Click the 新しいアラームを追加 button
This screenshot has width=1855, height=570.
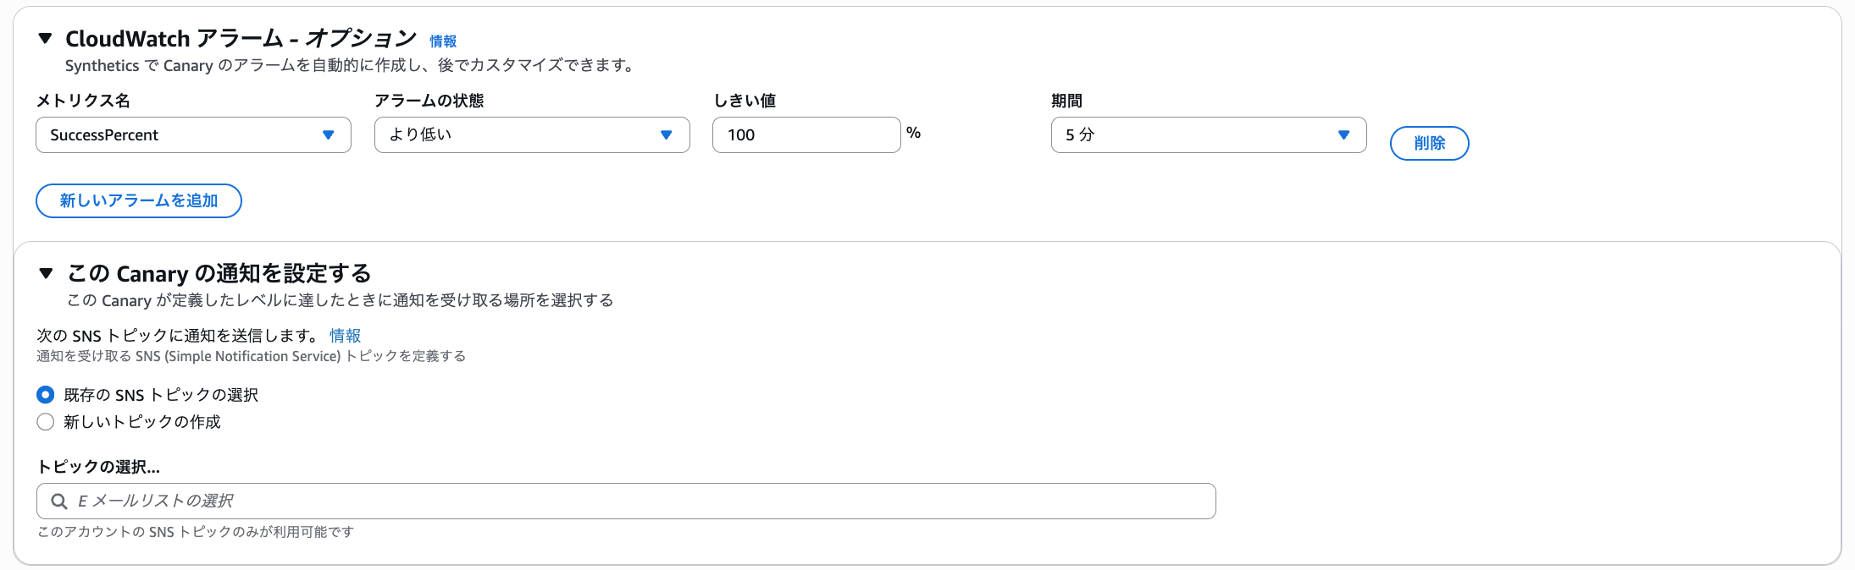139,201
